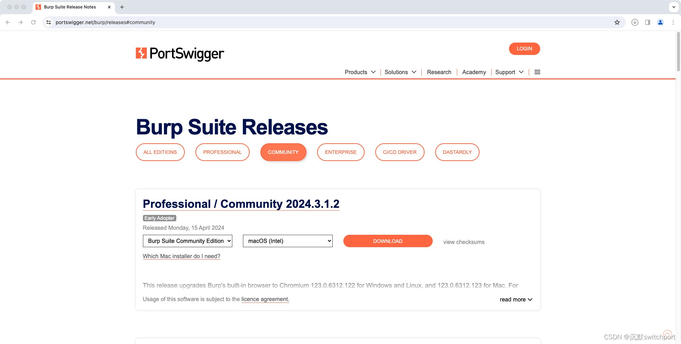Select the ENTERPRISE filter

tap(340, 152)
